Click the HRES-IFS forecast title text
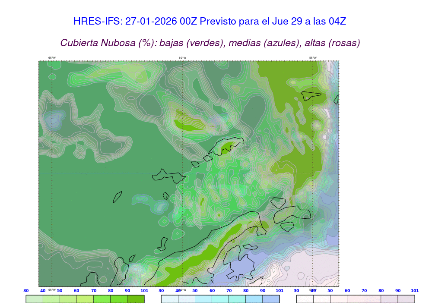This screenshot has height=305, width=432. 210,21
